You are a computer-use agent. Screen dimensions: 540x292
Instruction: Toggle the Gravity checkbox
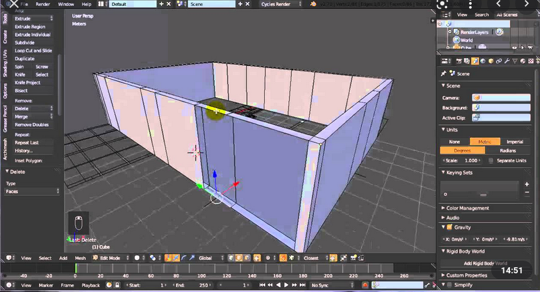[449, 227]
